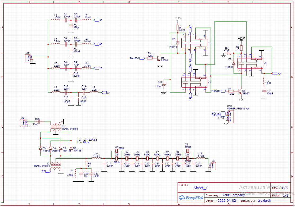Select the R1 510Ω resistor
This screenshot has height=207, width=295.
click(178, 28)
